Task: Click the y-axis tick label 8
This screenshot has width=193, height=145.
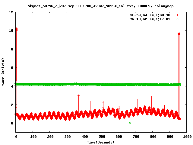Action: (12, 49)
